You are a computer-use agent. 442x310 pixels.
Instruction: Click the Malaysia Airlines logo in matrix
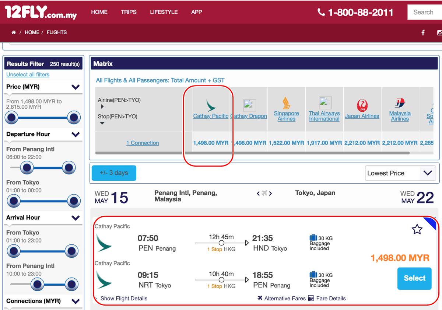400,103
